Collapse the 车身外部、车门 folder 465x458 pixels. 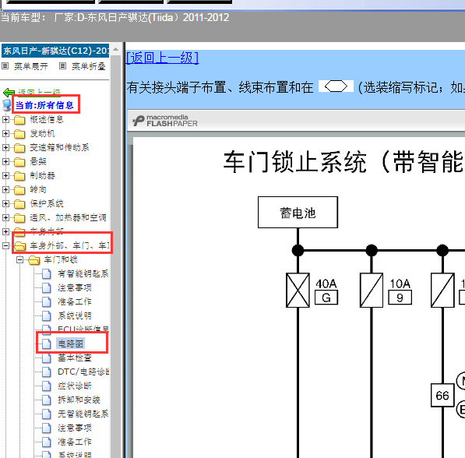pyautogui.click(x=5, y=245)
